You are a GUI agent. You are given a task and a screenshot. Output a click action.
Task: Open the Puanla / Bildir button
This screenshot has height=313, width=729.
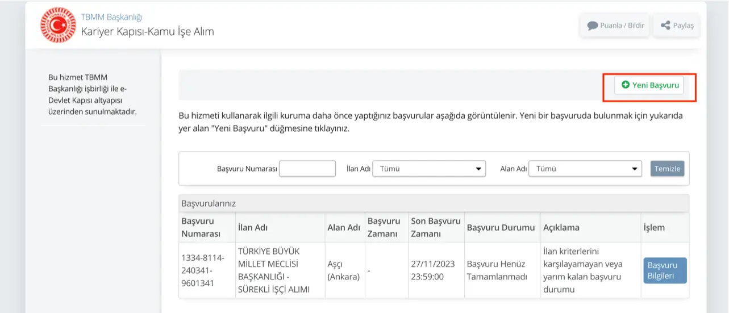[614, 26]
